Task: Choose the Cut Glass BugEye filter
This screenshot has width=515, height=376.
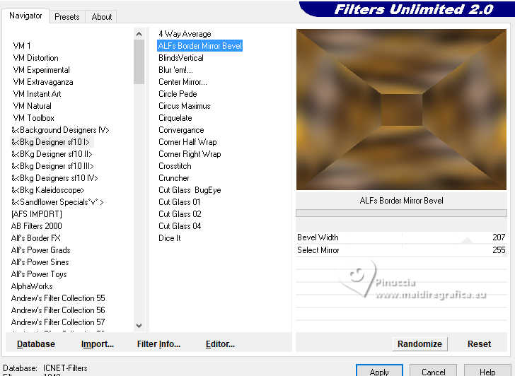Action: (190, 190)
